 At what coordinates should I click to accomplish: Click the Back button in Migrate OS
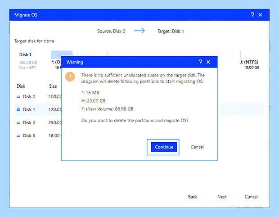(193, 197)
